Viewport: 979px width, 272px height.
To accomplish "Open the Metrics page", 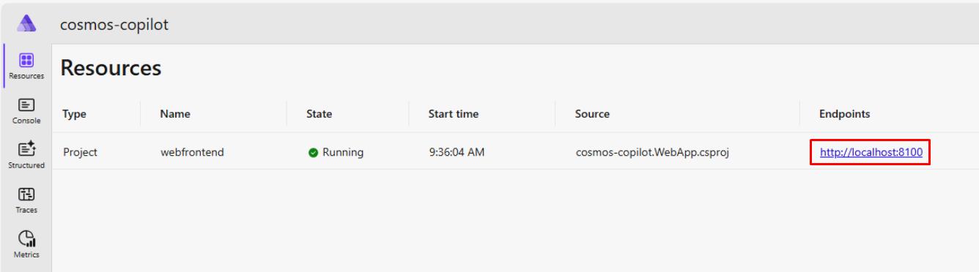I will (x=26, y=244).
